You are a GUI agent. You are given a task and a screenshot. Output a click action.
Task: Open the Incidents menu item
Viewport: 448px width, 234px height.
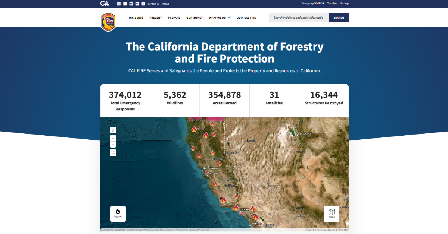[x=136, y=18]
